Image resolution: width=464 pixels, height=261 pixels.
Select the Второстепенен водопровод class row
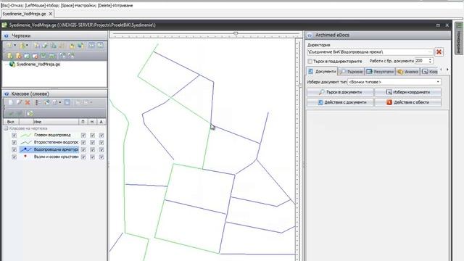pos(56,142)
